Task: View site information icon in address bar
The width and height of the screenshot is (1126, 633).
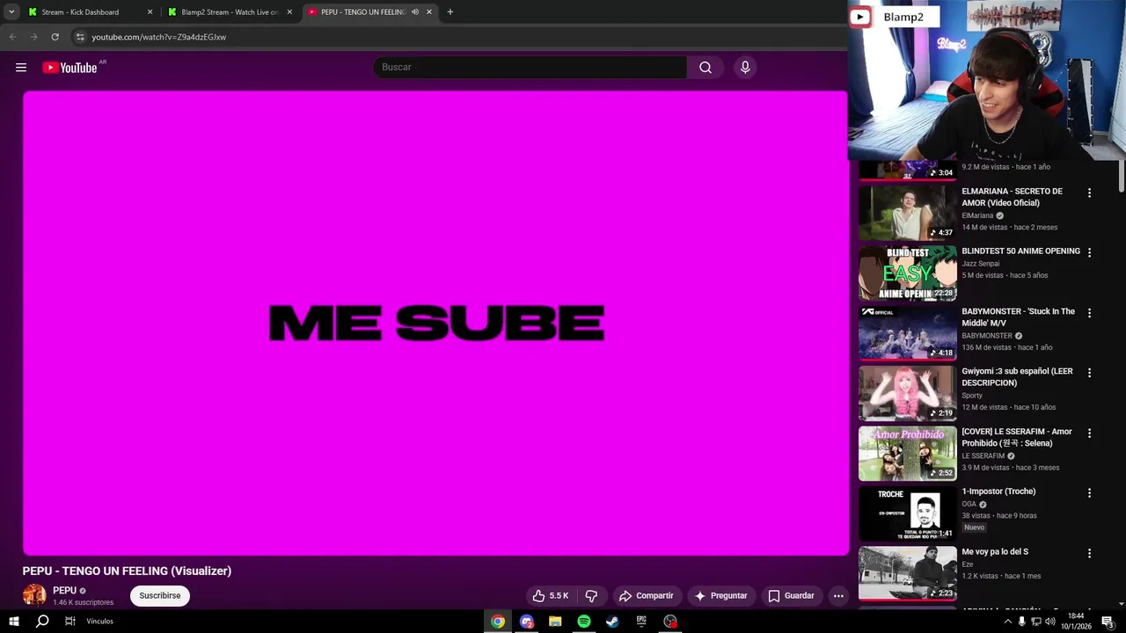Action: click(x=80, y=37)
